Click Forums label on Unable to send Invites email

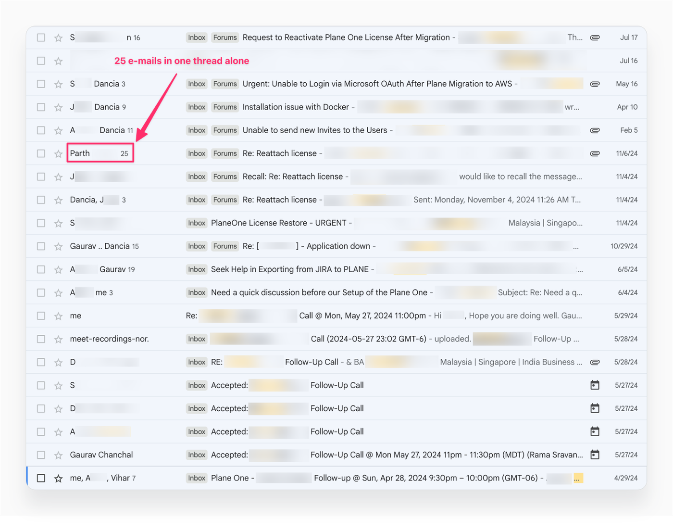click(225, 130)
